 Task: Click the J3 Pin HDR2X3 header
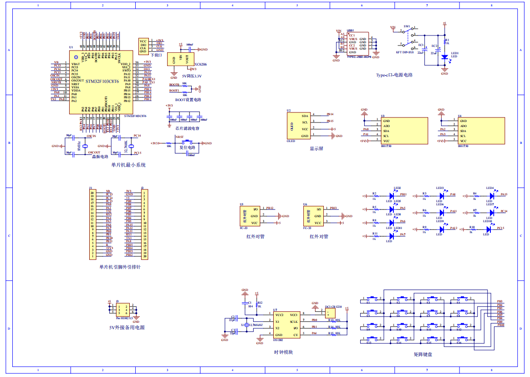[122, 310]
